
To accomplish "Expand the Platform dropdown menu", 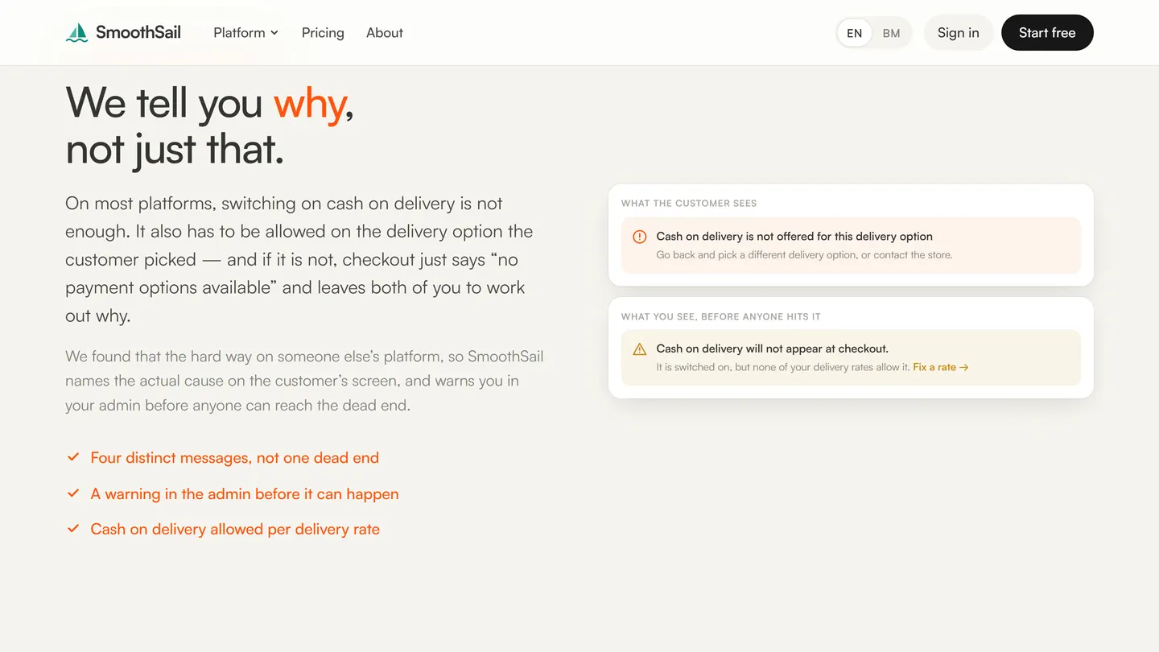I will tap(245, 33).
